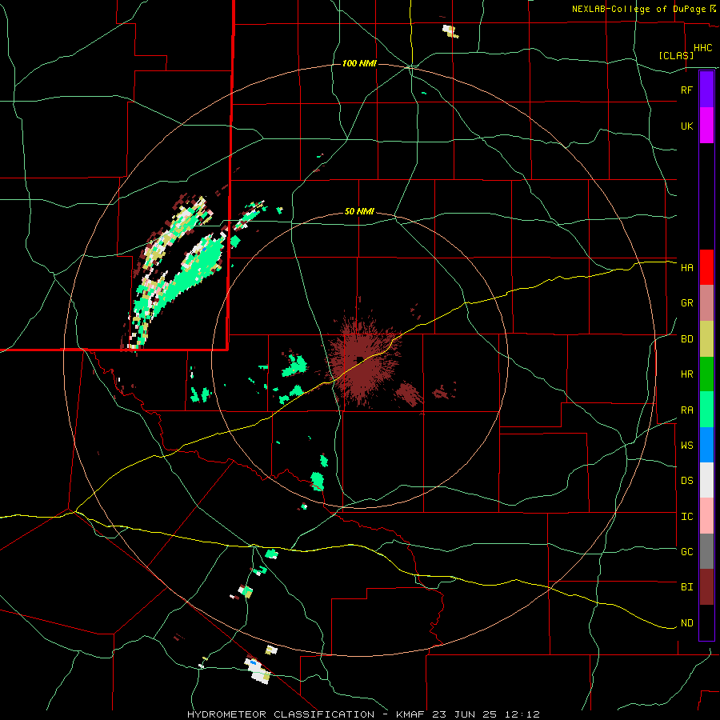Click the Hydrometeor Classification KMAF timestamp caption
Image resolution: width=720 pixels, height=720 pixels.
click(x=363, y=714)
